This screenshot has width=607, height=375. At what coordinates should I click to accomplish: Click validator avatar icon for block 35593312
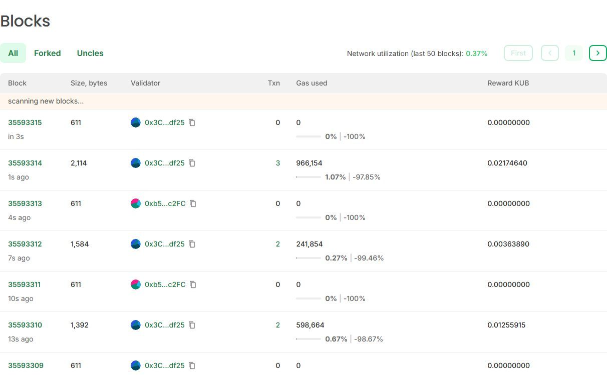(136, 244)
